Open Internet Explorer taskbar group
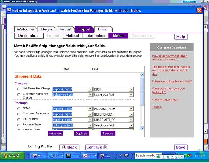The image size is (209, 163). [56, 156]
